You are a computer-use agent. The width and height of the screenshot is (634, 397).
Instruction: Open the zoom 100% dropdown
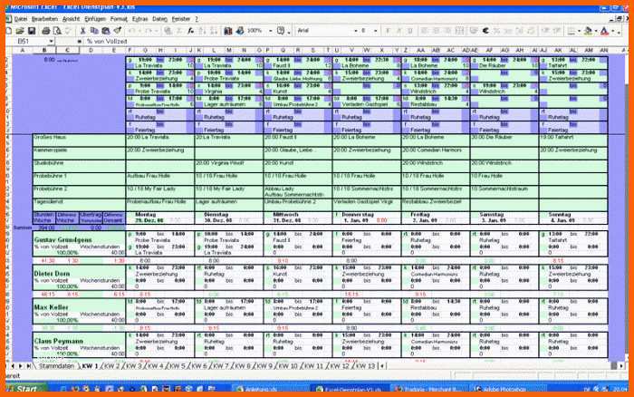[270, 31]
